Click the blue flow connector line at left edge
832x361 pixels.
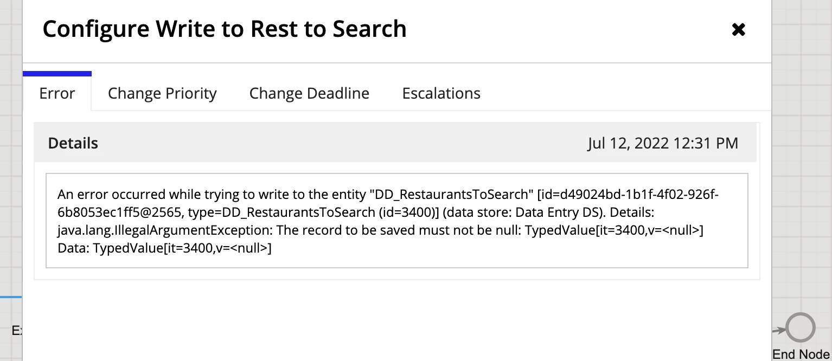point(11,297)
